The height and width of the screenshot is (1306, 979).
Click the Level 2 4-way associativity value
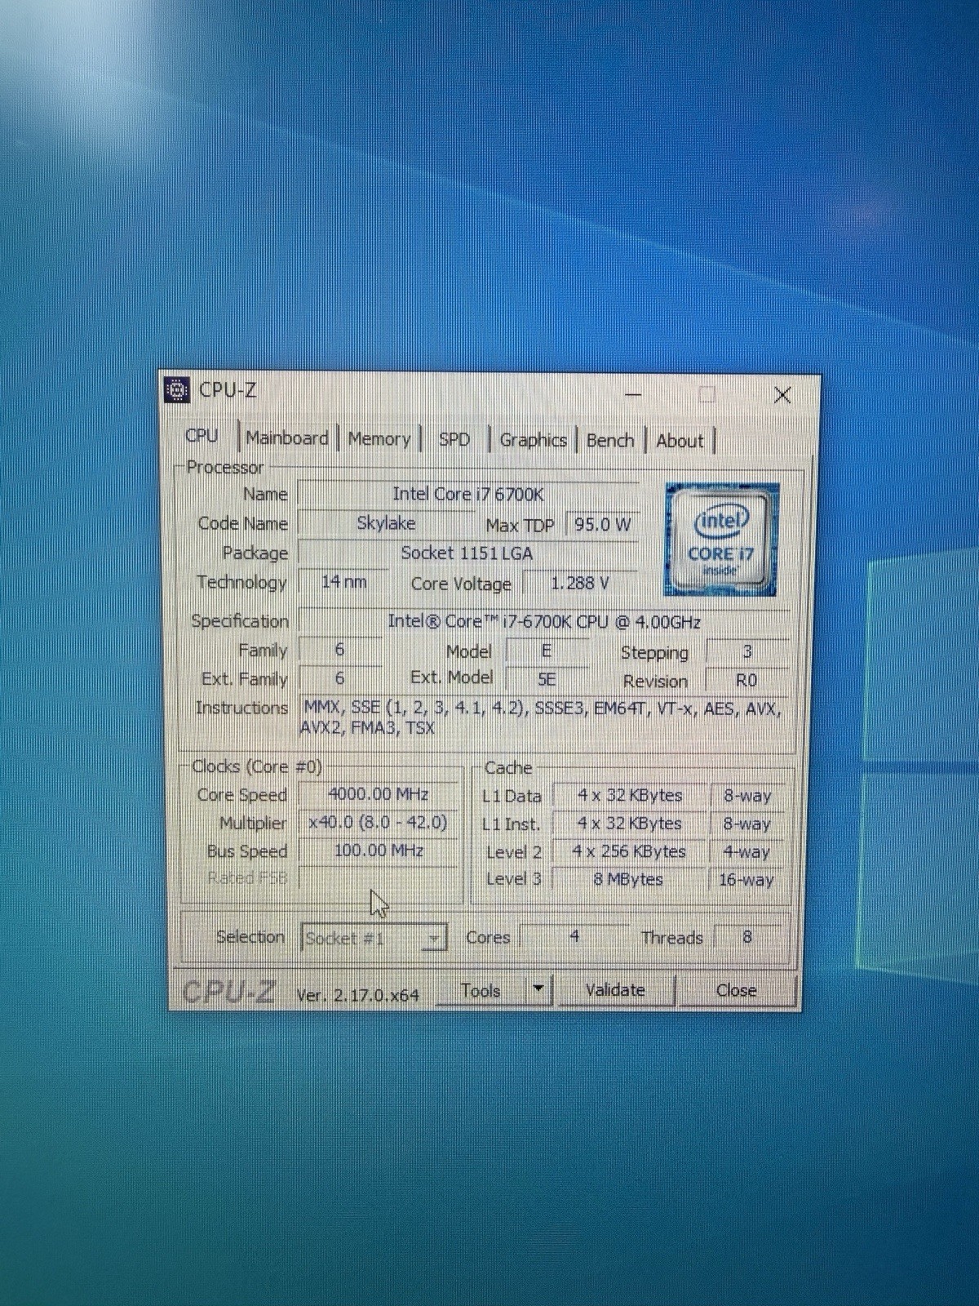pyautogui.click(x=746, y=852)
